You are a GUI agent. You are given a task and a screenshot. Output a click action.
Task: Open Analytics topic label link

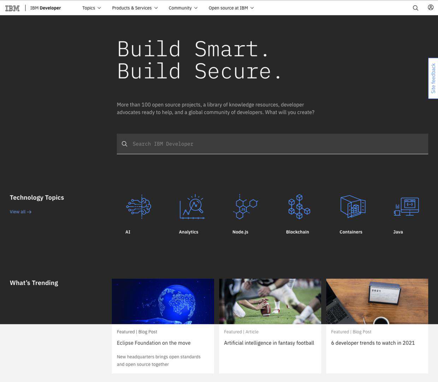(189, 232)
